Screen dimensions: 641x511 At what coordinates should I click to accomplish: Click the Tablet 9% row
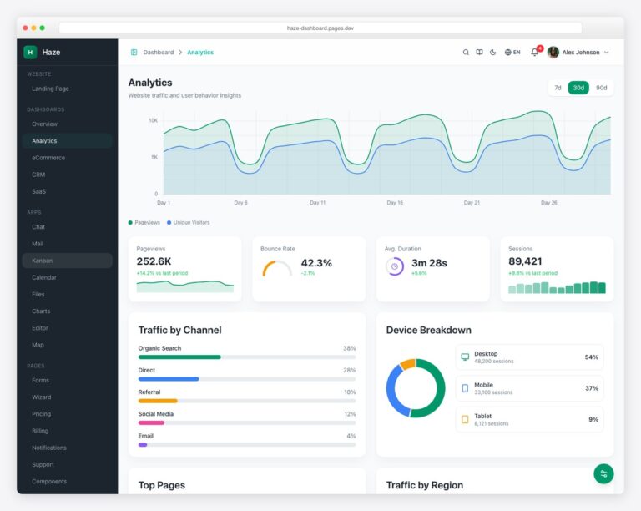pos(529,419)
